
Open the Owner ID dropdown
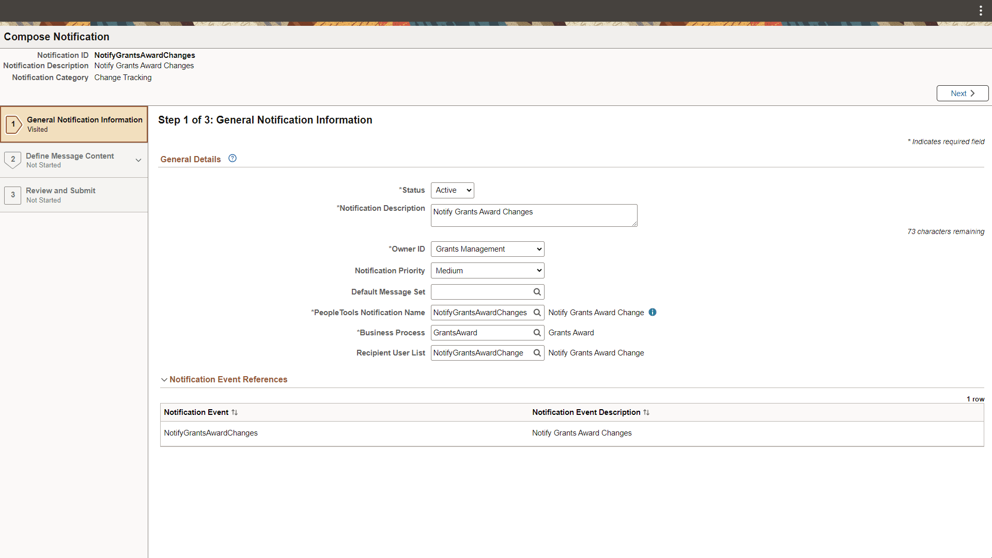(487, 249)
